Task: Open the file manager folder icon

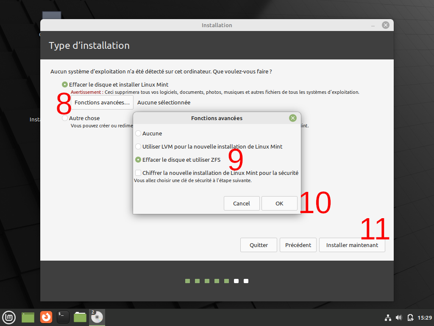Action: click(80, 317)
